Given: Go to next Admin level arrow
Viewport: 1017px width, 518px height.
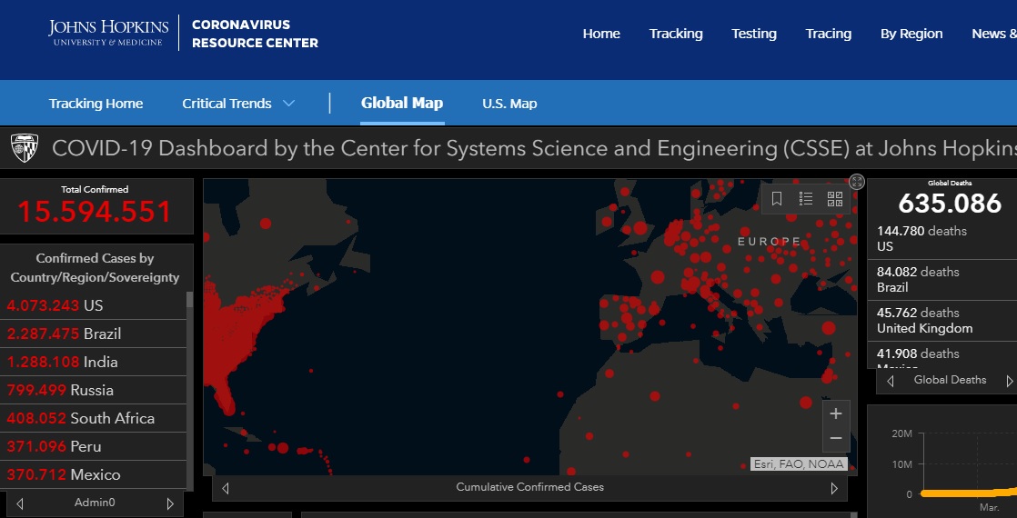Looking at the screenshot, I should [171, 503].
